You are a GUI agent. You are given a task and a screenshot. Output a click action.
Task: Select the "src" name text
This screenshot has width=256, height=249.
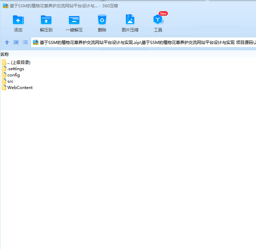(10, 81)
